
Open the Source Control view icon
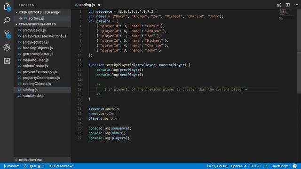7,34
